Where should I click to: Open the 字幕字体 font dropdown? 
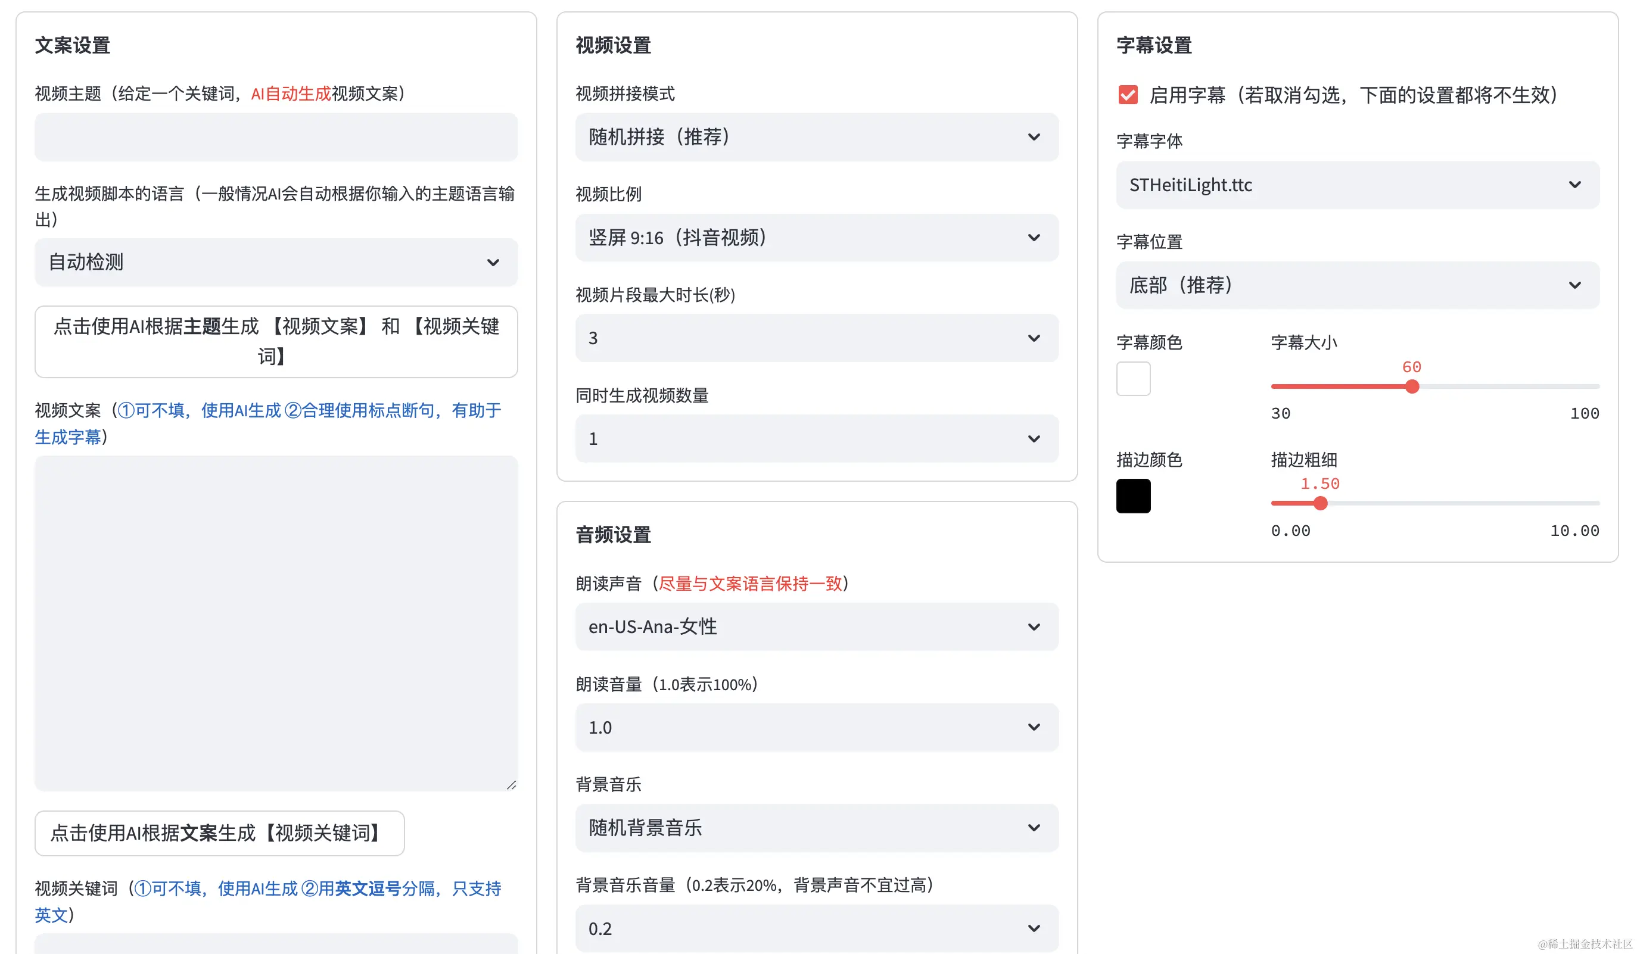coord(1357,185)
